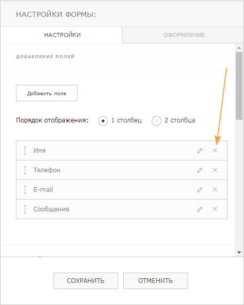
Task: Delete the Имя field
Action: tap(215, 150)
